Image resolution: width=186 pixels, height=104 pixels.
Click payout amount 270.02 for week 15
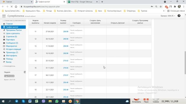tap(66, 61)
